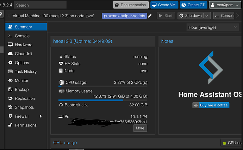243x150 pixels.
Task: Open Cloud-Init cloud icon
Action: tap(10, 54)
